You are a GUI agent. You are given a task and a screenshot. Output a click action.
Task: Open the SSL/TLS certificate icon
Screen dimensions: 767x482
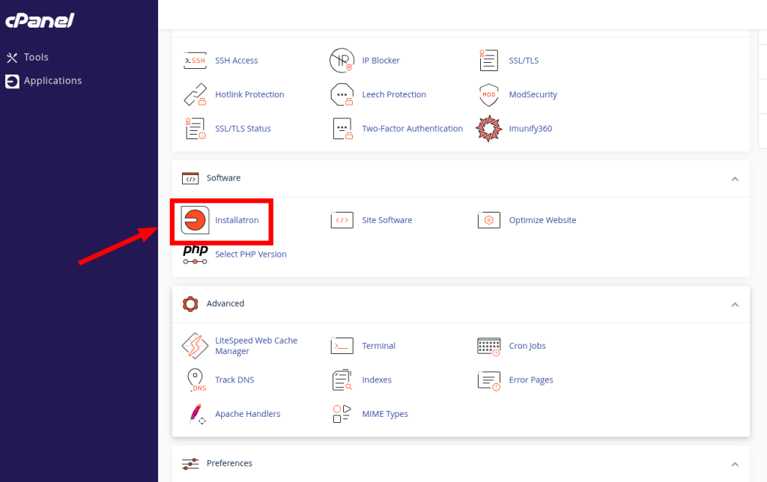coord(488,61)
